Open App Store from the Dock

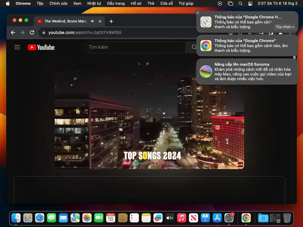pyautogui.click(x=217, y=218)
